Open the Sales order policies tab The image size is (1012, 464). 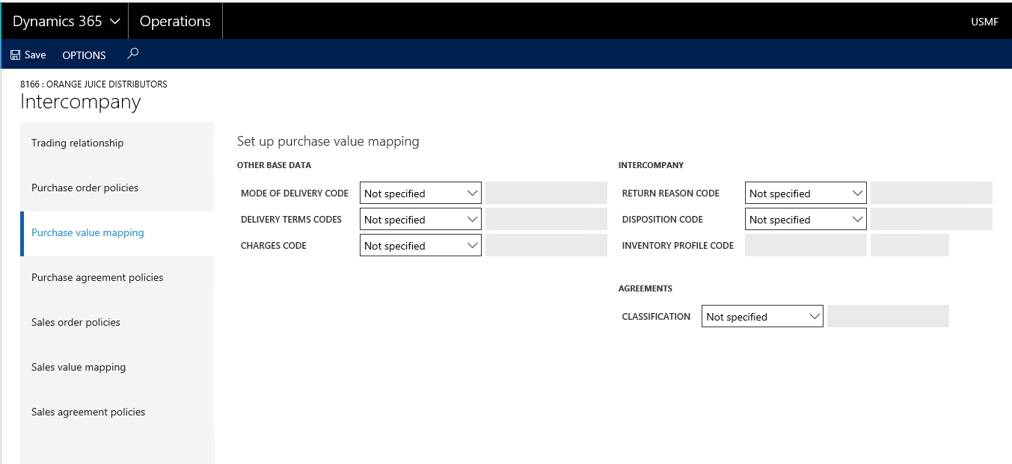(76, 323)
